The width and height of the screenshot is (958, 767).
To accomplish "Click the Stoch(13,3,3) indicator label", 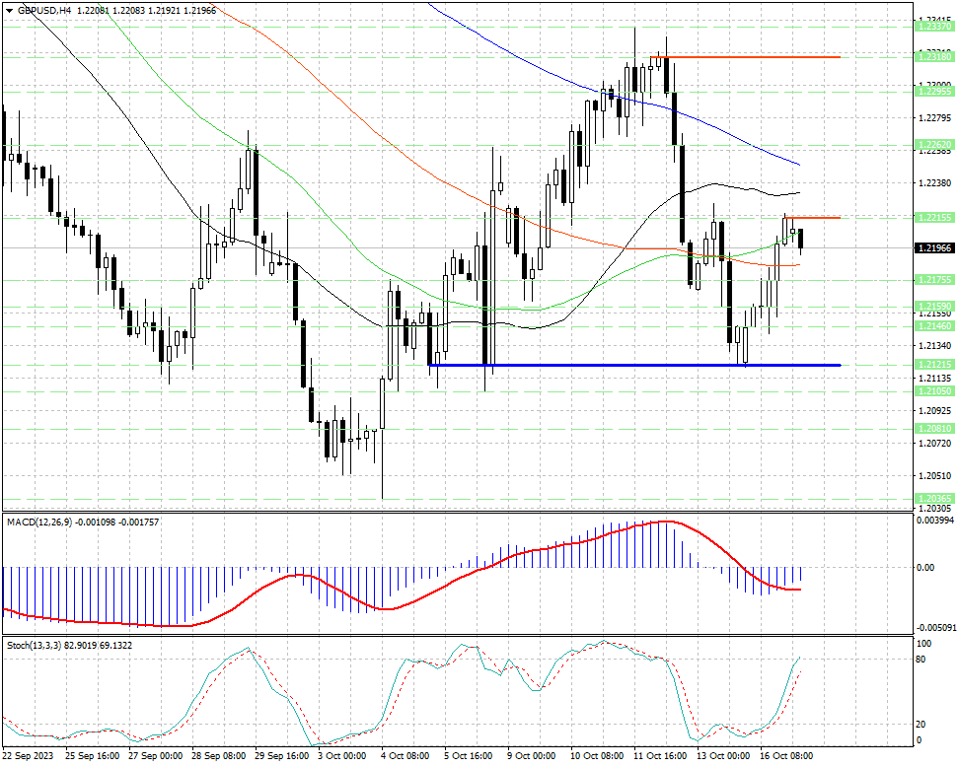I will pyautogui.click(x=34, y=646).
